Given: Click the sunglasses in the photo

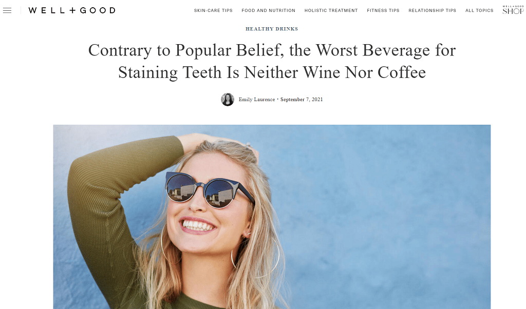Looking at the screenshot, I should (210, 190).
